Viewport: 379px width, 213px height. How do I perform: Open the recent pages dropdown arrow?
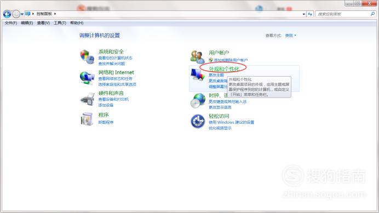(x=22, y=14)
